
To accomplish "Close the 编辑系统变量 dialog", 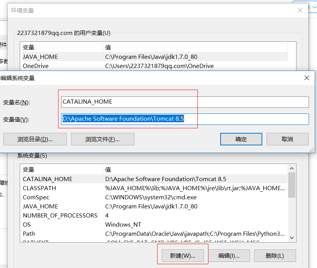I will click(307, 77).
